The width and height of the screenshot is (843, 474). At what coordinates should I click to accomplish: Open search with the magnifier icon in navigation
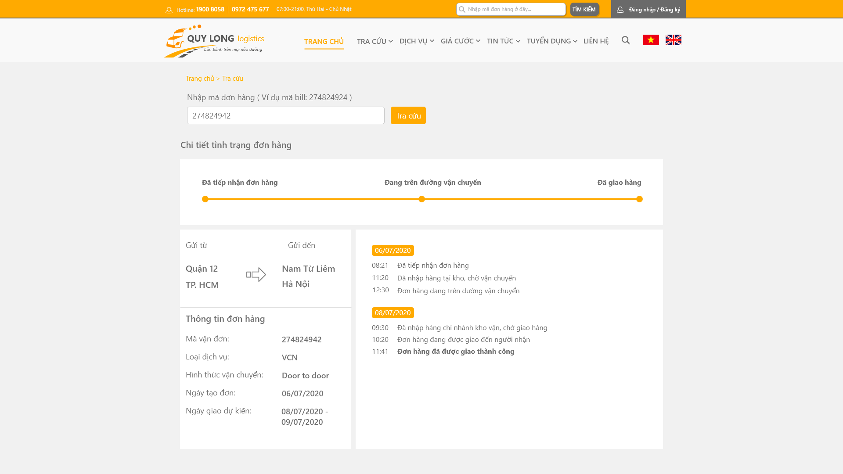[626, 40]
